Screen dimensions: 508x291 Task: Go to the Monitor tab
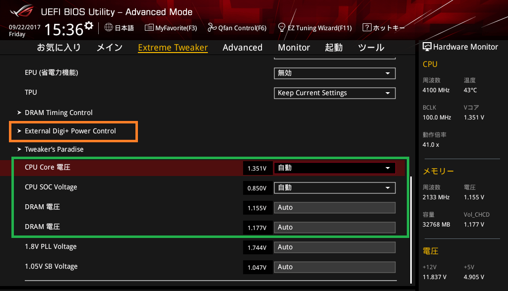(x=294, y=48)
